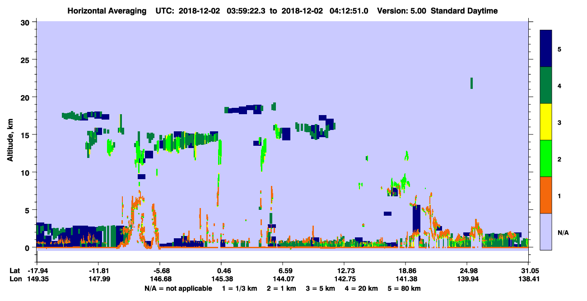The width and height of the screenshot is (587, 301).
Task: Click the colorbar label 'N/A'
Action: pos(563,232)
